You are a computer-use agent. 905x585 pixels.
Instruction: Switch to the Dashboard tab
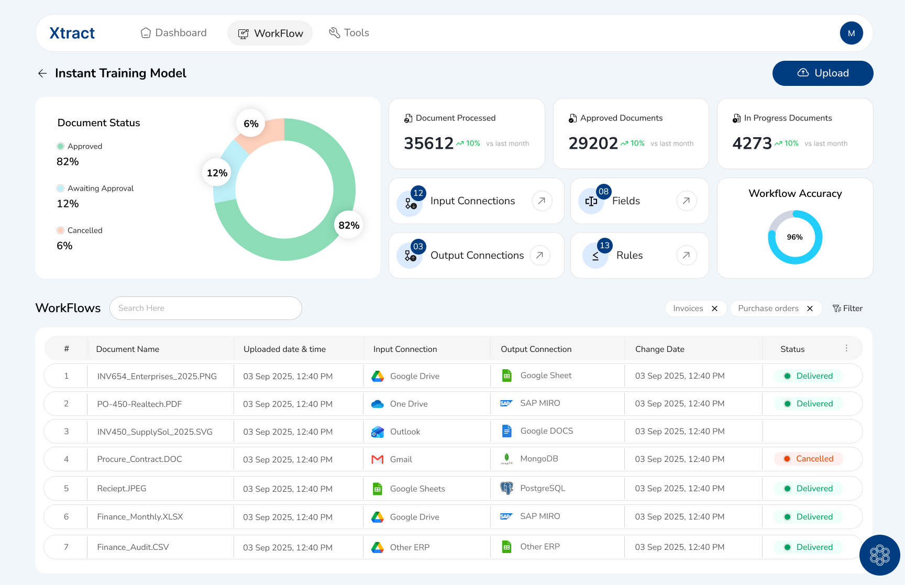click(x=174, y=33)
